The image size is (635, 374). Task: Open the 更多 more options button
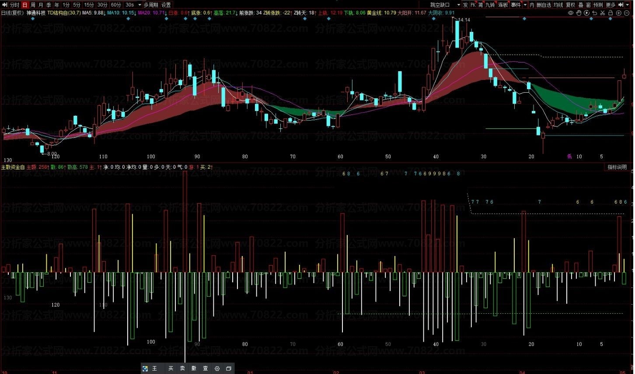pyautogui.click(x=611, y=5)
